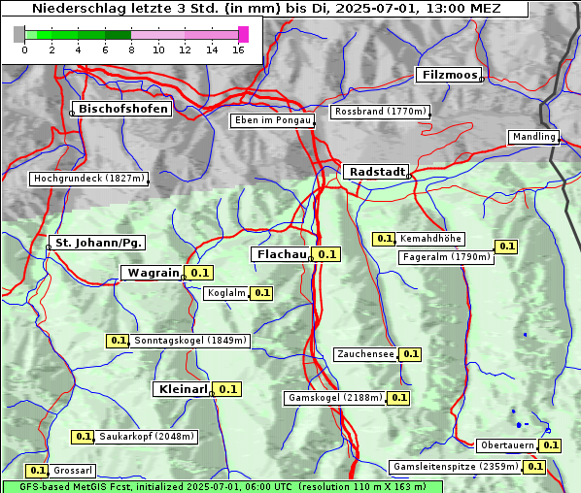The height and width of the screenshot is (493, 581).
Task: Click the 0.1 value beside Flachau
Action: (x=326, y=254)
